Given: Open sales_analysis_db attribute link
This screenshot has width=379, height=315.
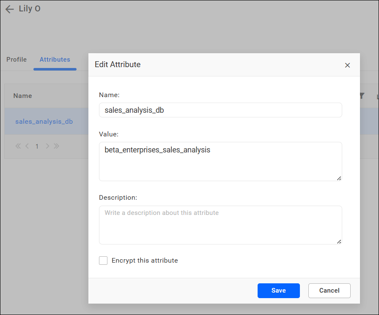Looking at the screenshot, I should (x=44, y=121).
